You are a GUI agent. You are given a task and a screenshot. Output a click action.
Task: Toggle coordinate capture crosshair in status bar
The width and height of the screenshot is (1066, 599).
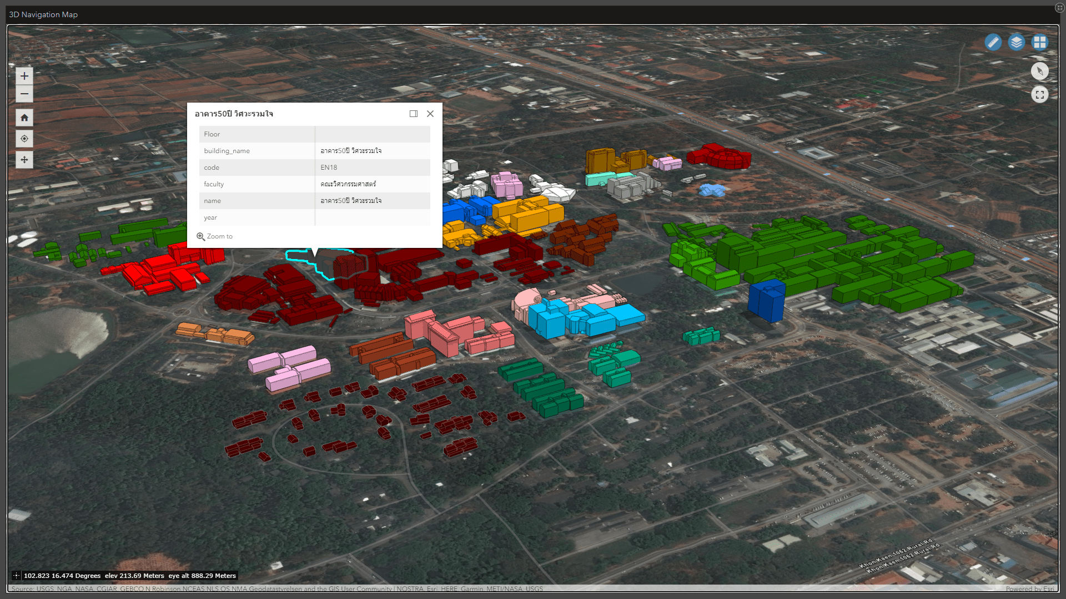[16, 576]
